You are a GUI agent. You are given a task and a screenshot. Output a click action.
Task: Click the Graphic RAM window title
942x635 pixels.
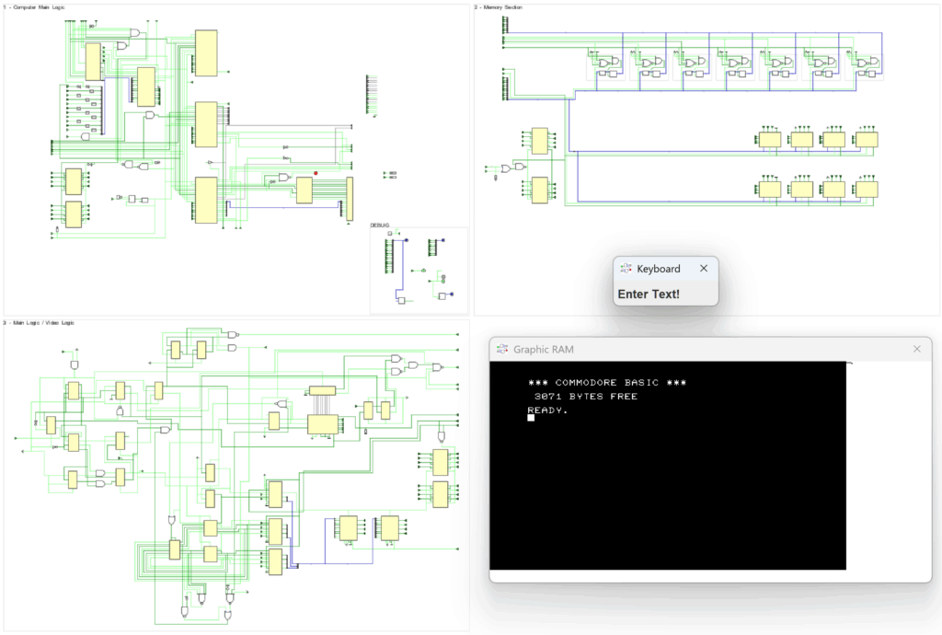click(543, 350)
